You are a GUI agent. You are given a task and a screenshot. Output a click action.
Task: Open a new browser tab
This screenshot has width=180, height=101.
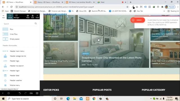click(x=130, y=2)
